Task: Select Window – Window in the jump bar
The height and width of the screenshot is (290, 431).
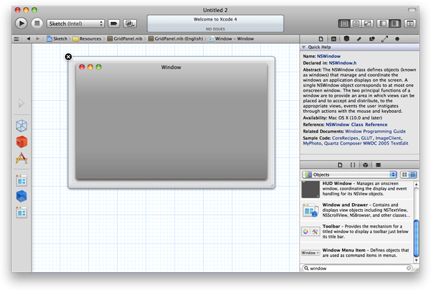Action: coord(231,38)
